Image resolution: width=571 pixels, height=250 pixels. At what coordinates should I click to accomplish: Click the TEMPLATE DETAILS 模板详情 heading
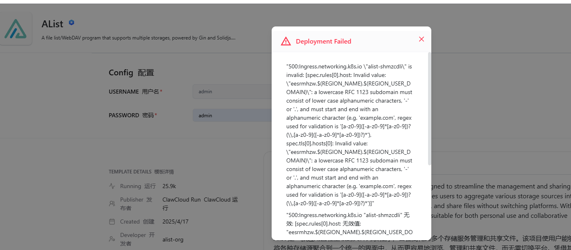(x=141, y=172)
